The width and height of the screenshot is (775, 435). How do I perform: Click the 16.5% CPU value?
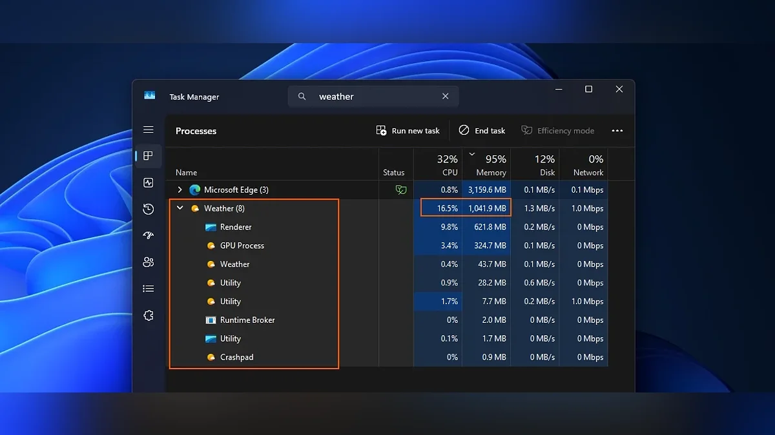pyautogui.click(x=448, y=208)
